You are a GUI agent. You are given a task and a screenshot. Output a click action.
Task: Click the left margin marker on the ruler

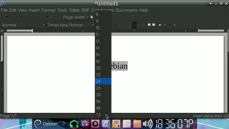32,31
